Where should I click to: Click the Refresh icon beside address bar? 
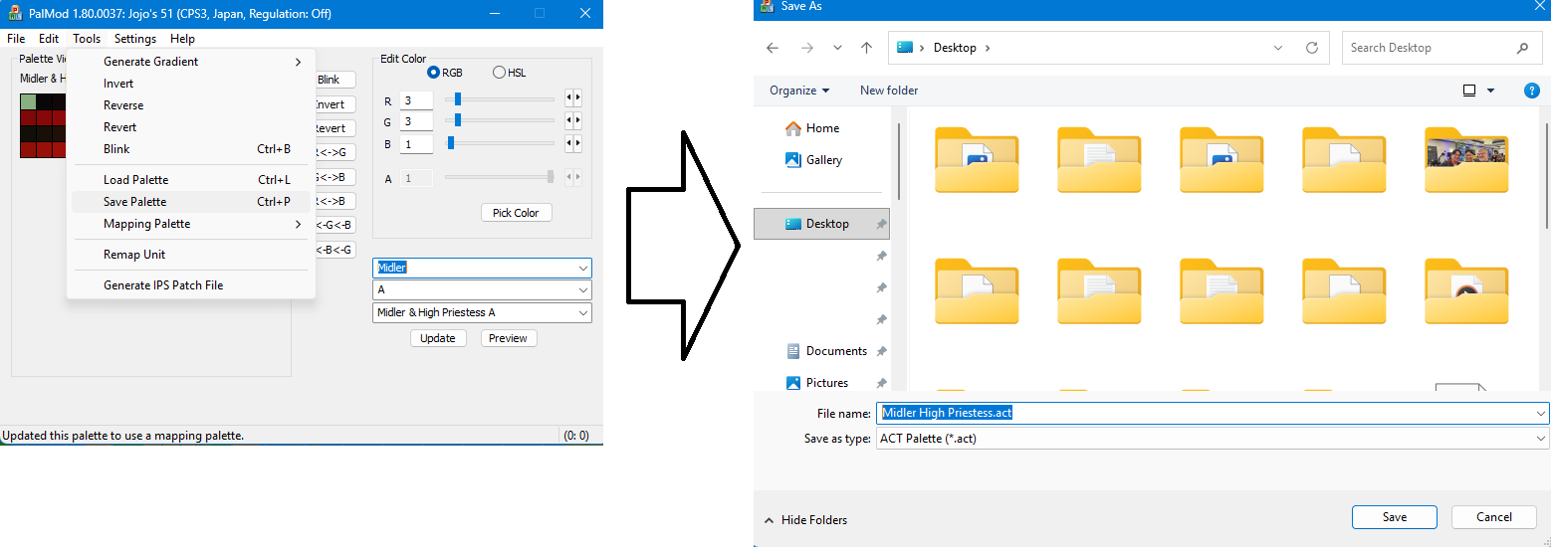tap(1312, 48)
